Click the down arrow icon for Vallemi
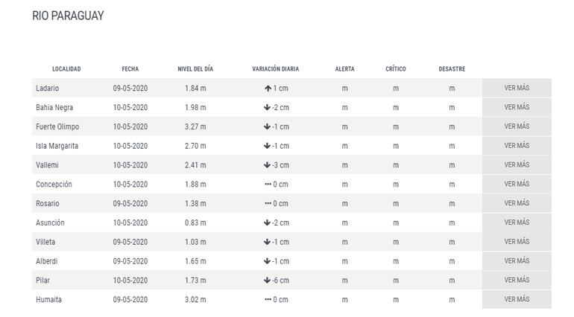 (x=266, y=165)
